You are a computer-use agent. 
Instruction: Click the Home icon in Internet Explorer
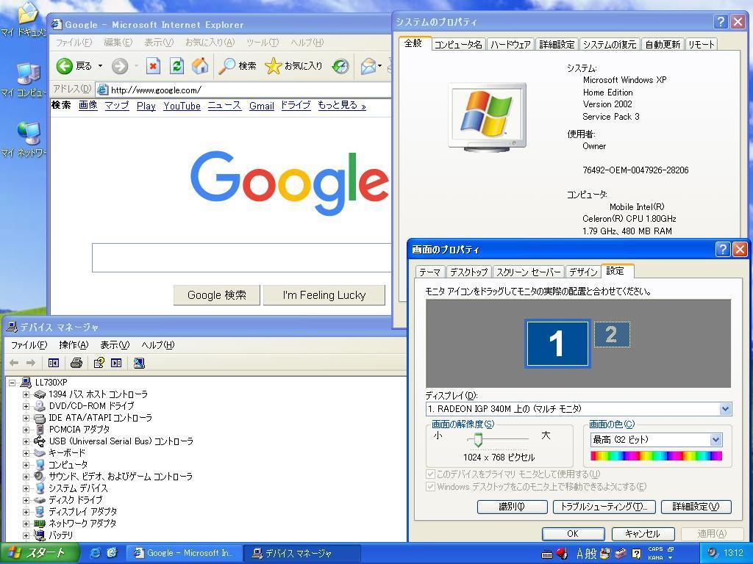(200, 65)
